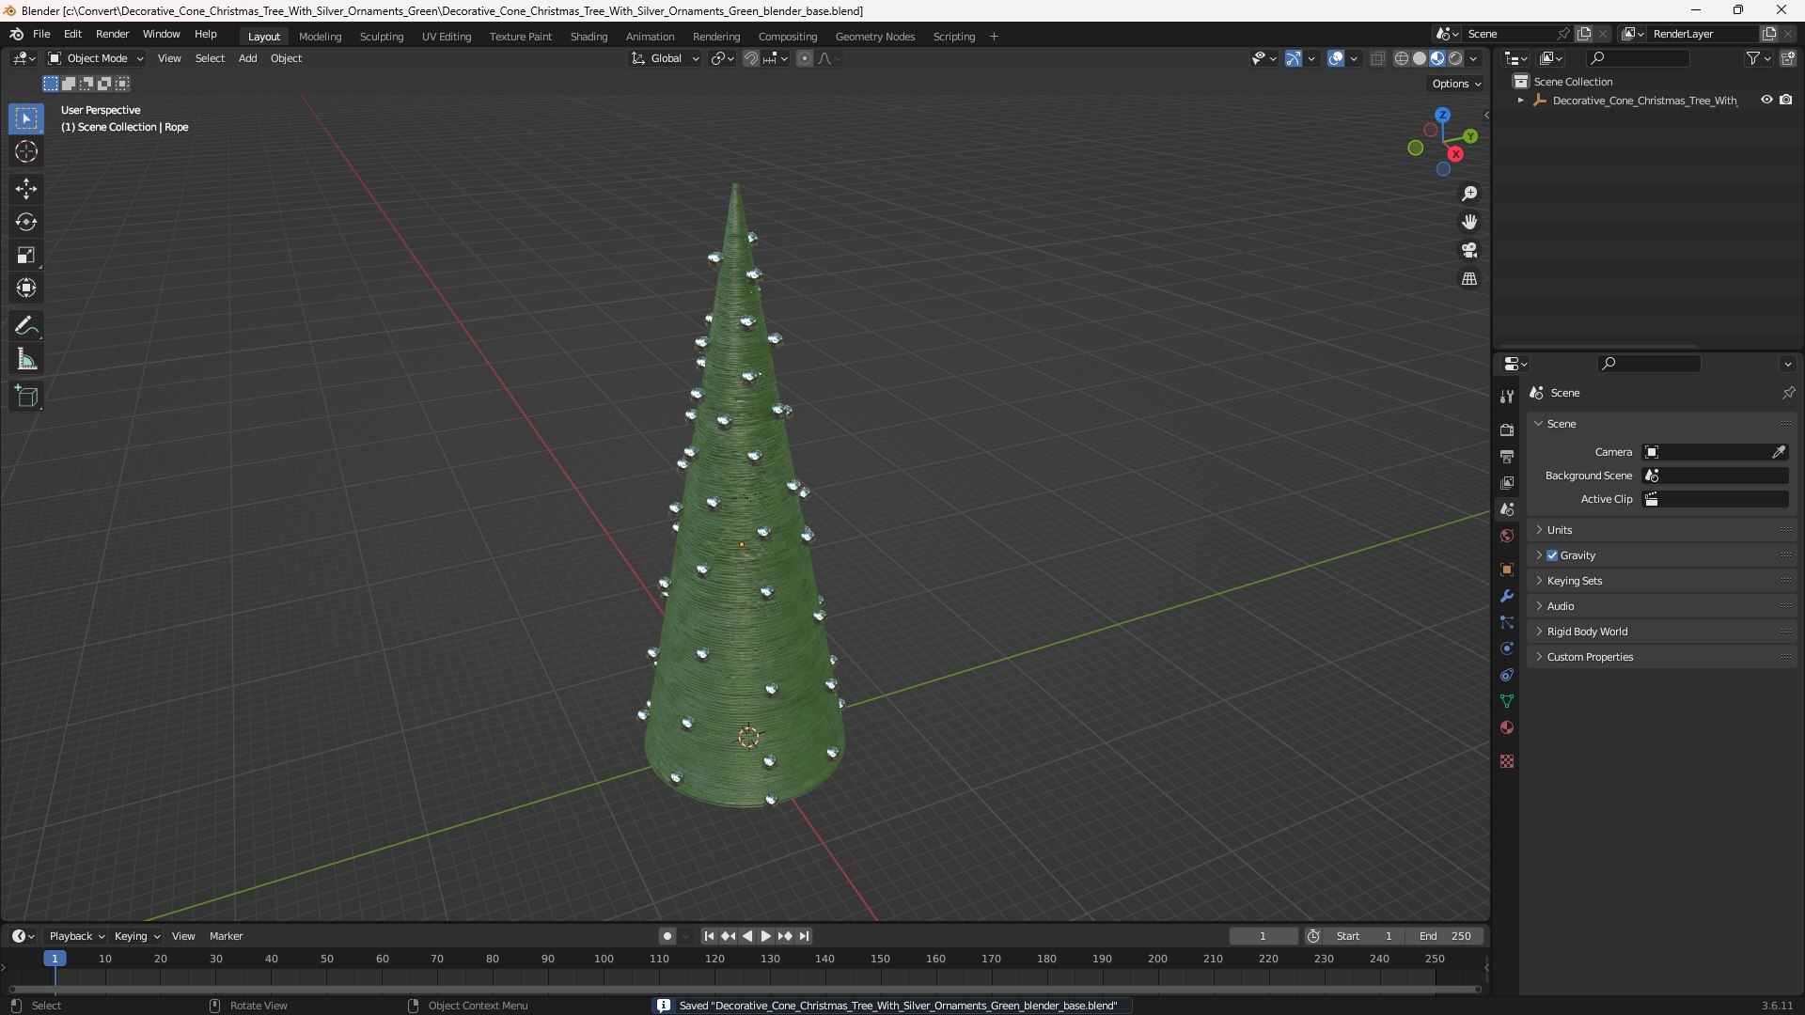Open the Output properties tab
This screenshot has height=1015, width=1805.
pos(1507,456)
